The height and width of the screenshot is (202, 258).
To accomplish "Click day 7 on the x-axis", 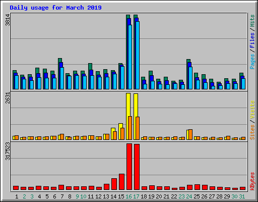I will coord(62,196).
